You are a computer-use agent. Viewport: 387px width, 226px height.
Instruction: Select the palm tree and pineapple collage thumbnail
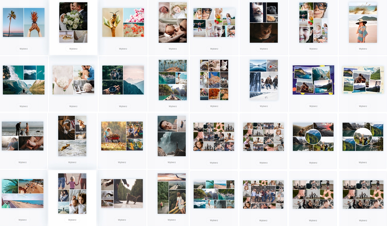(x=24, y=22)
